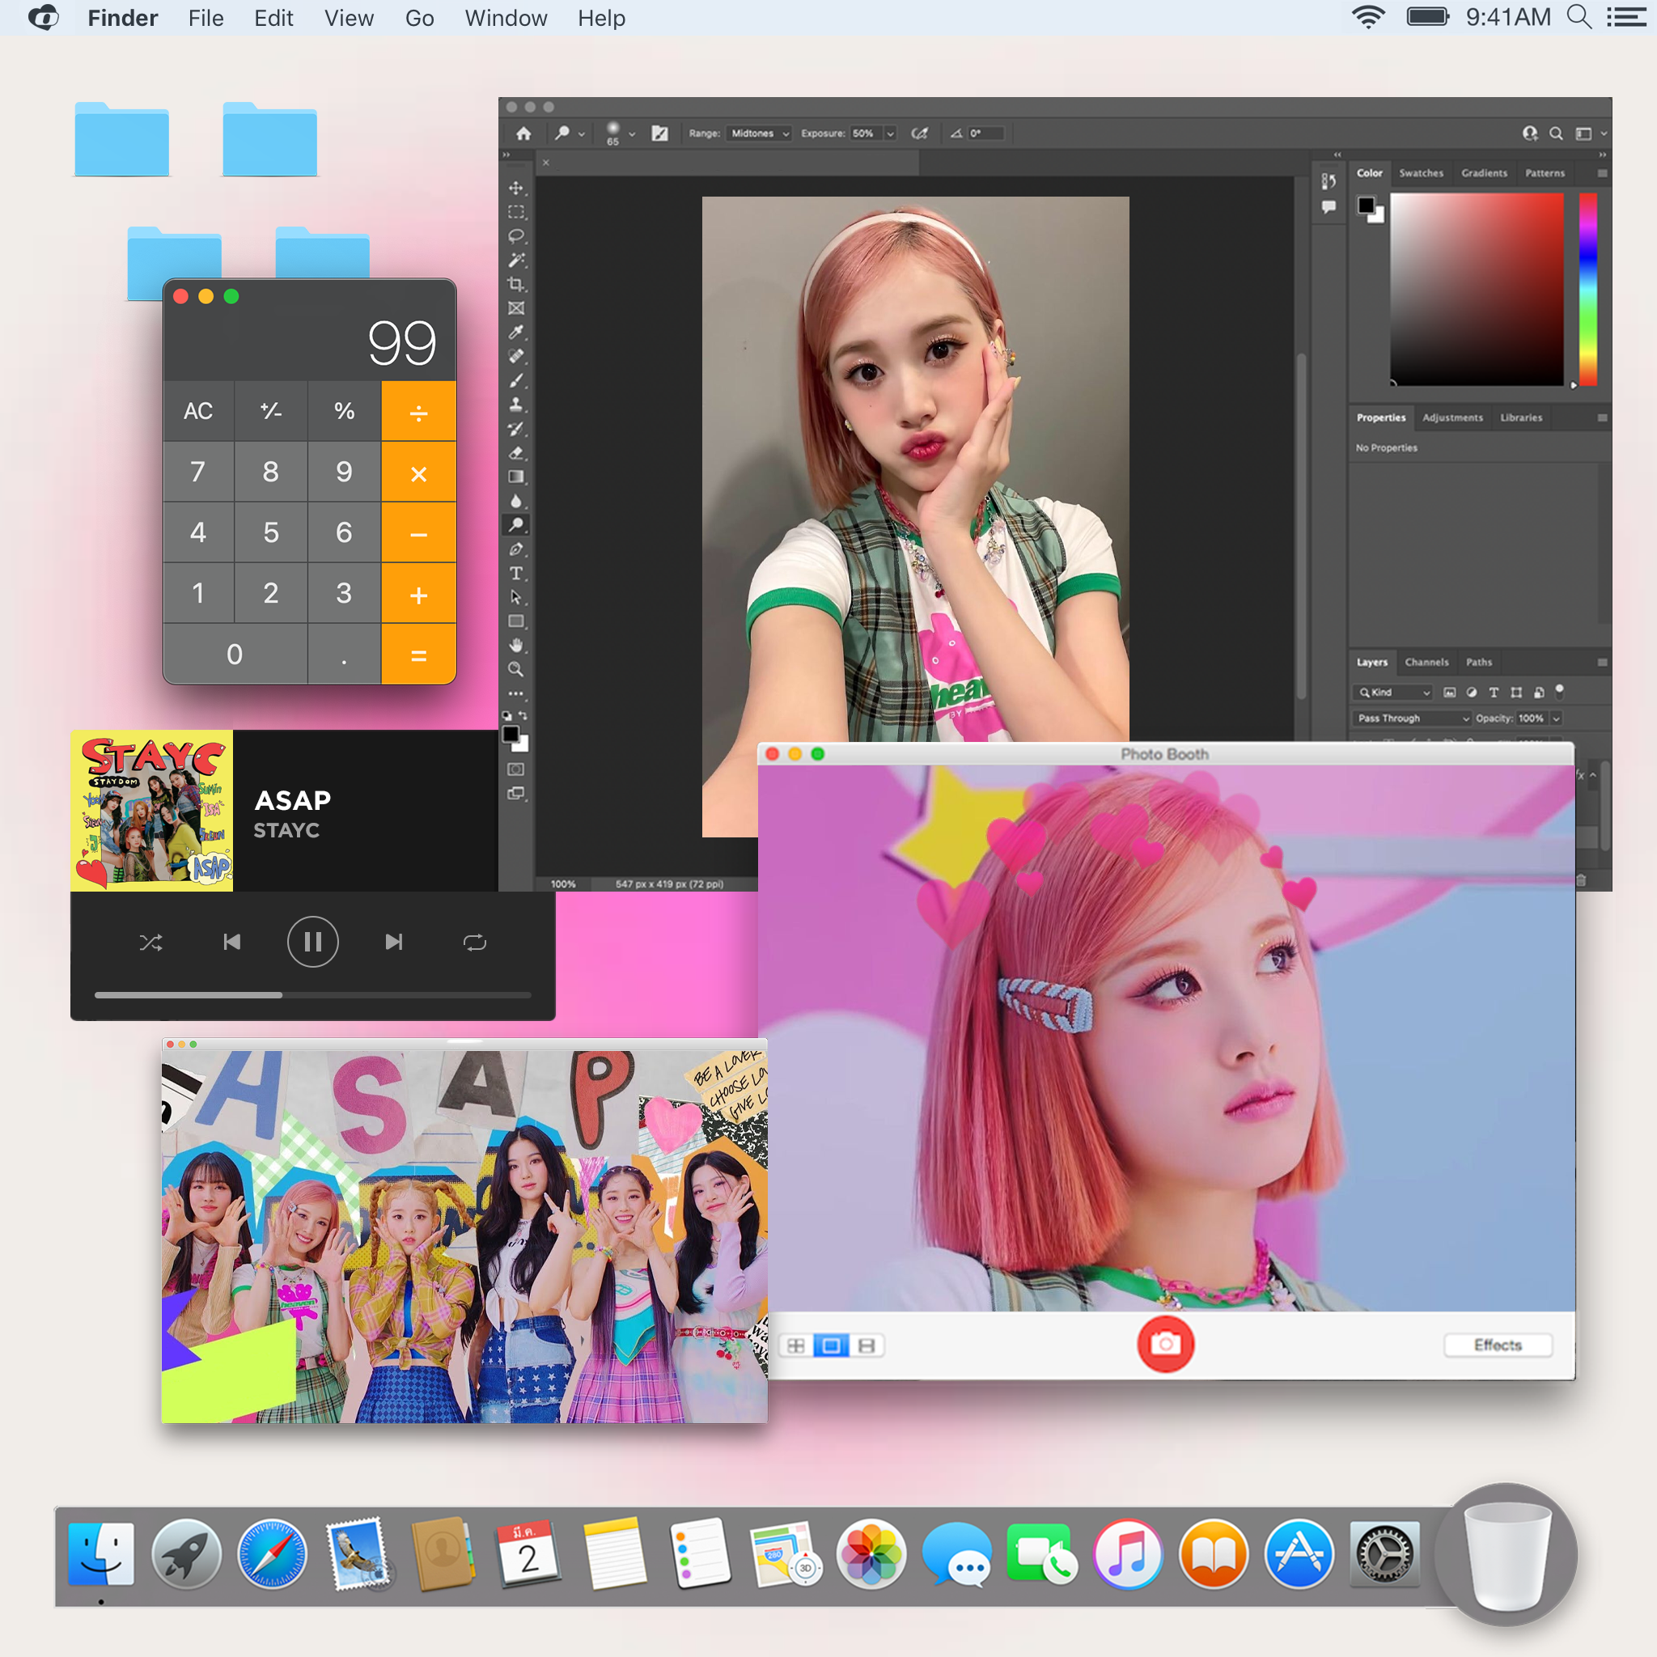Pause the ASAP song playback
Viewport: 1657px width, 1657px height.
point(312,943)
